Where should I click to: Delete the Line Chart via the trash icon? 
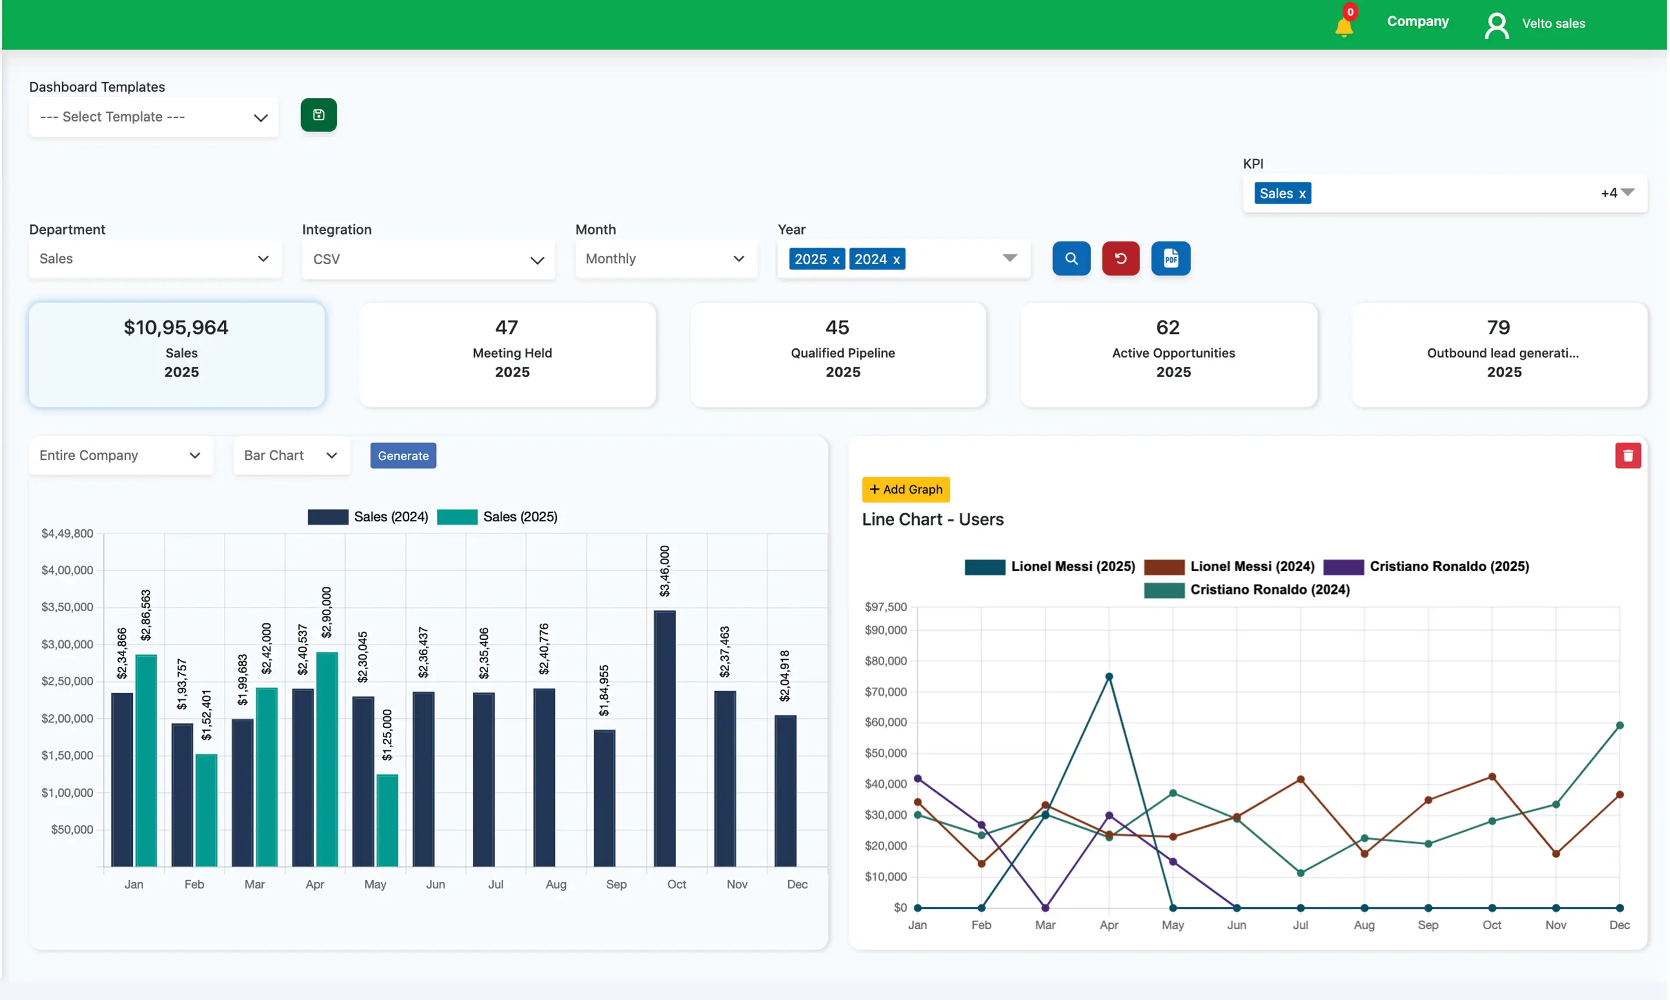click(x=1629, y=455)
